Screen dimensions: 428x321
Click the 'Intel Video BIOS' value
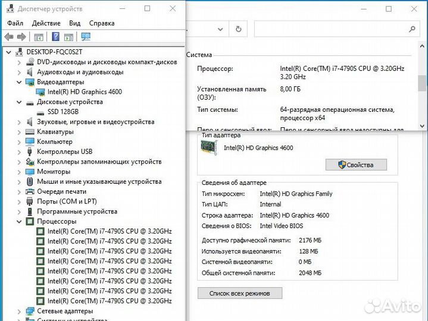coord(281,226)
